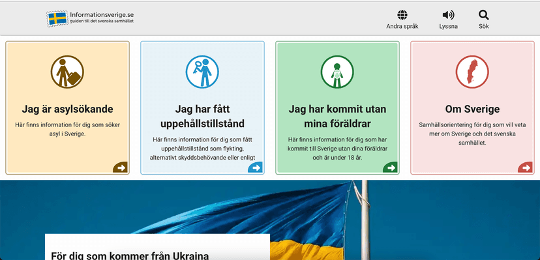Open Jag är asylsökande heading link
540x260 pixels.
(68, 109)
